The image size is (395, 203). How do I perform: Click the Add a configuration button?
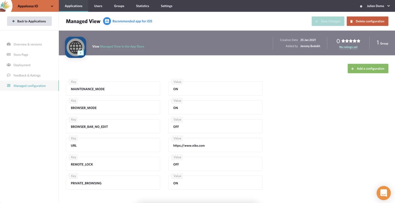[x=368, y=69]
